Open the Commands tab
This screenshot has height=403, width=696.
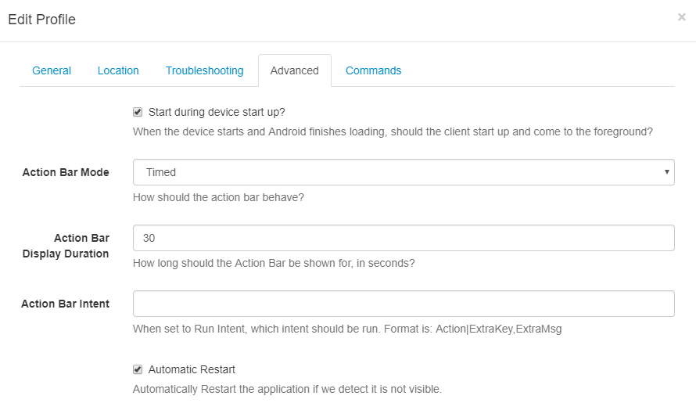click(x=373, y=70)
